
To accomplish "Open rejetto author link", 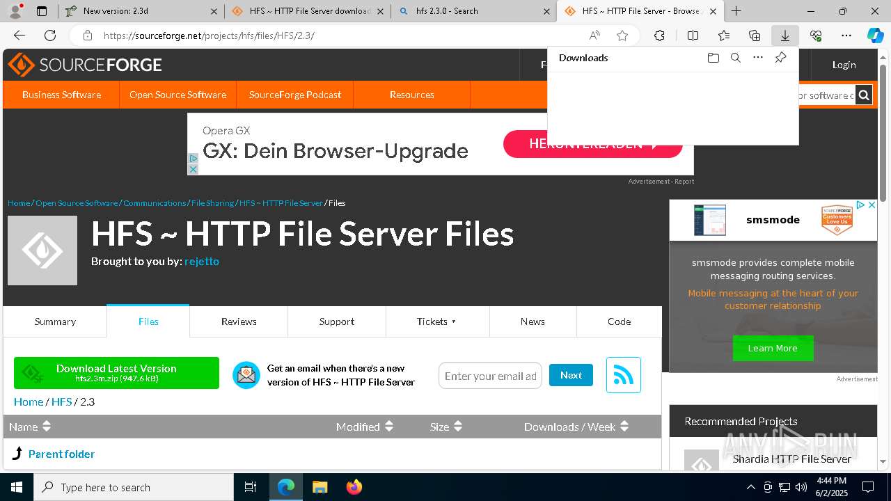I will [x=202, y=261].
